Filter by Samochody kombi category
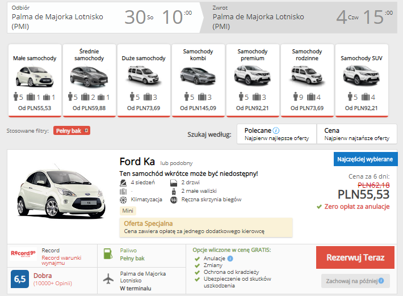 (x=197, y=80)
